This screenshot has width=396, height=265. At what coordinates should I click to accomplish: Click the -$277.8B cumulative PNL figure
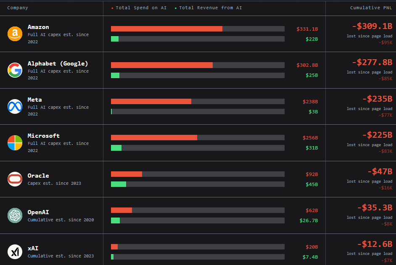pyautogui.click(x=372, y=62)
